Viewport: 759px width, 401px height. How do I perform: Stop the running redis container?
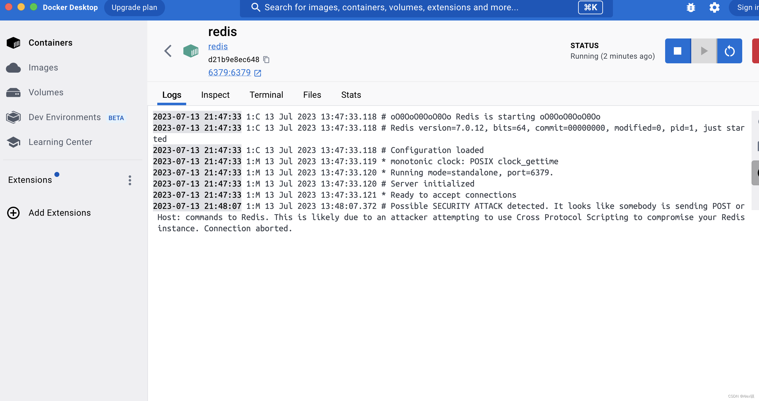pyautogui.click(x=678, y=51)
